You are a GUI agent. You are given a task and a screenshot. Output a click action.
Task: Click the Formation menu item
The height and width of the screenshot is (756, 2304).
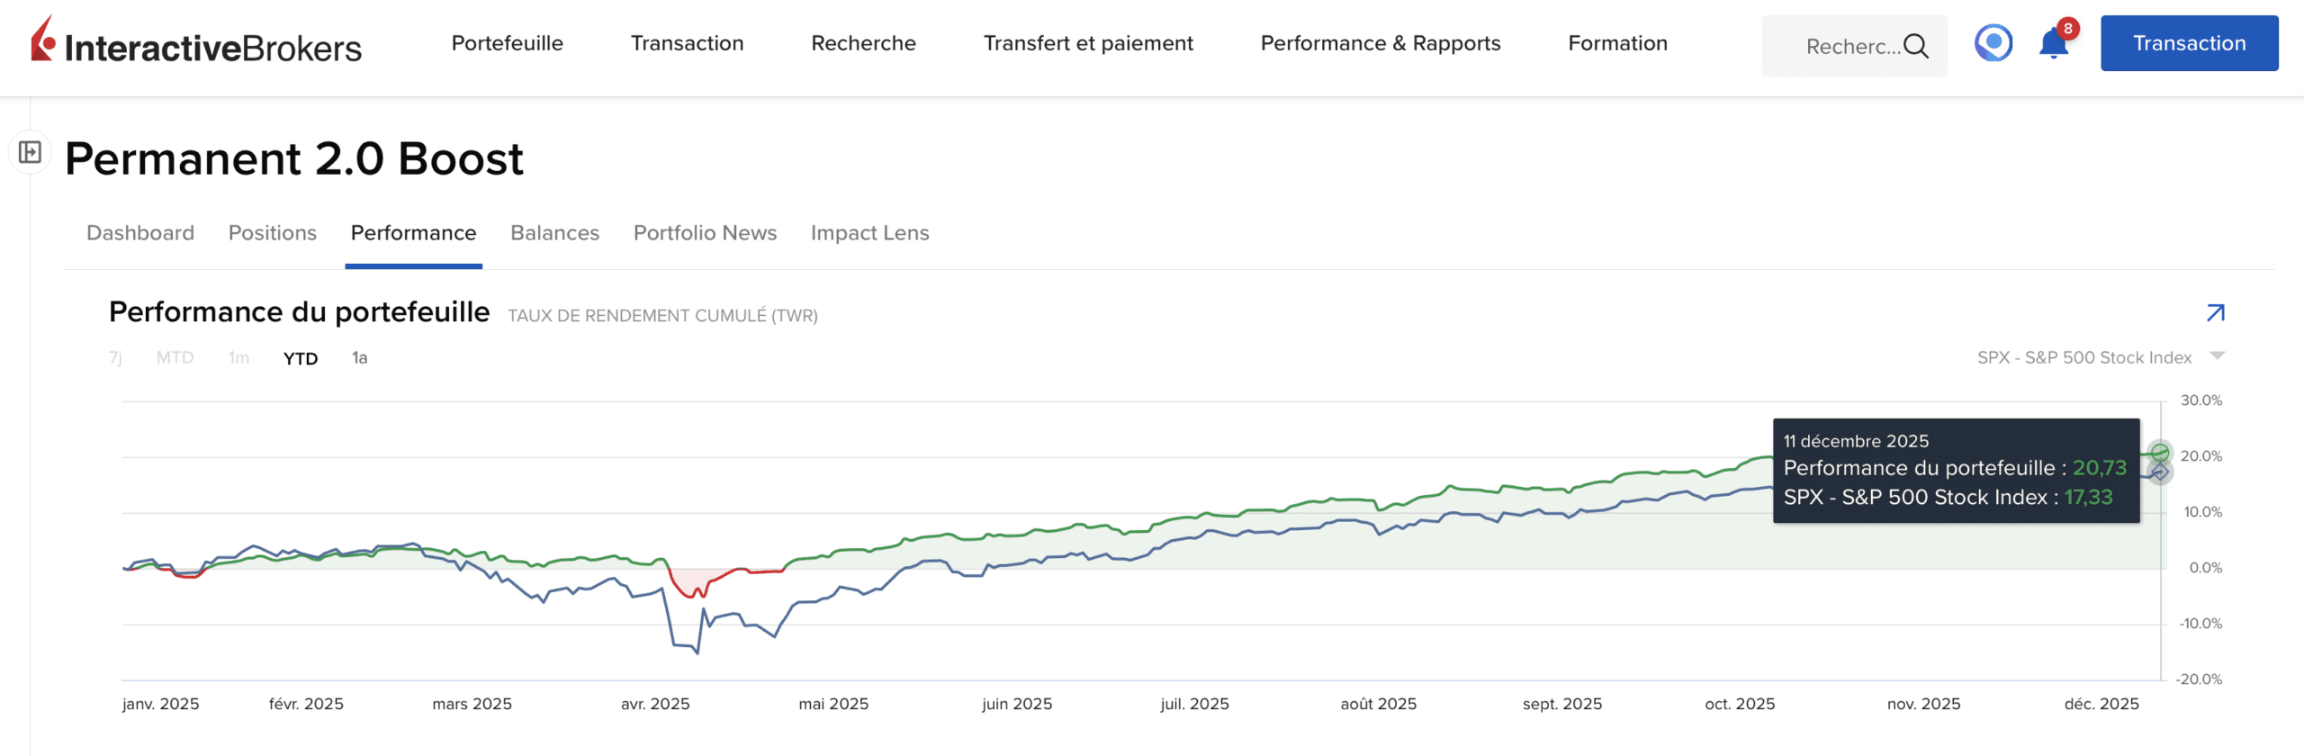tap(1617, 43)
